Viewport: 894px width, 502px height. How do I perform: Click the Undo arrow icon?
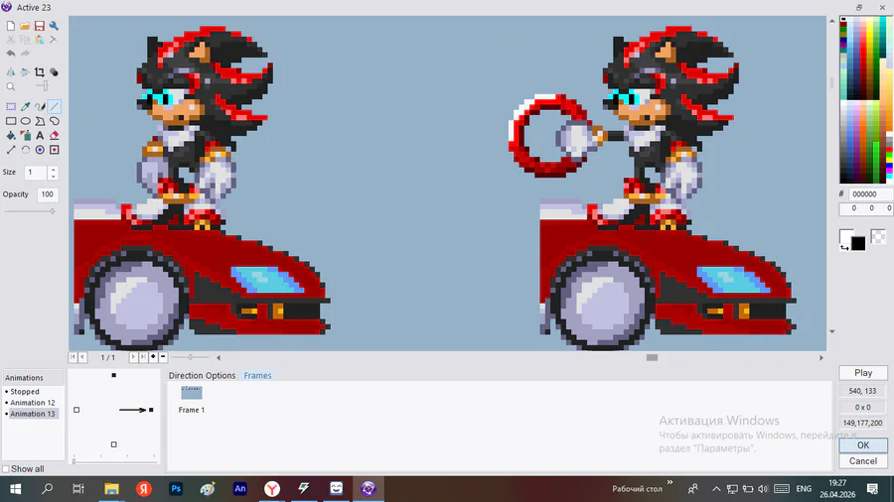11,54
